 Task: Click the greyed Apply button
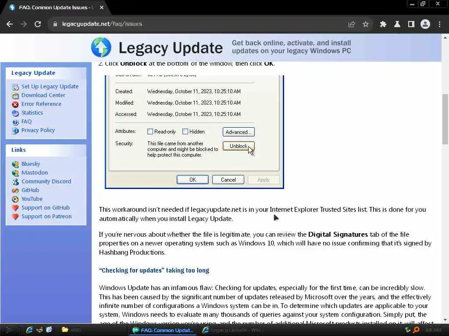(264, 180)
